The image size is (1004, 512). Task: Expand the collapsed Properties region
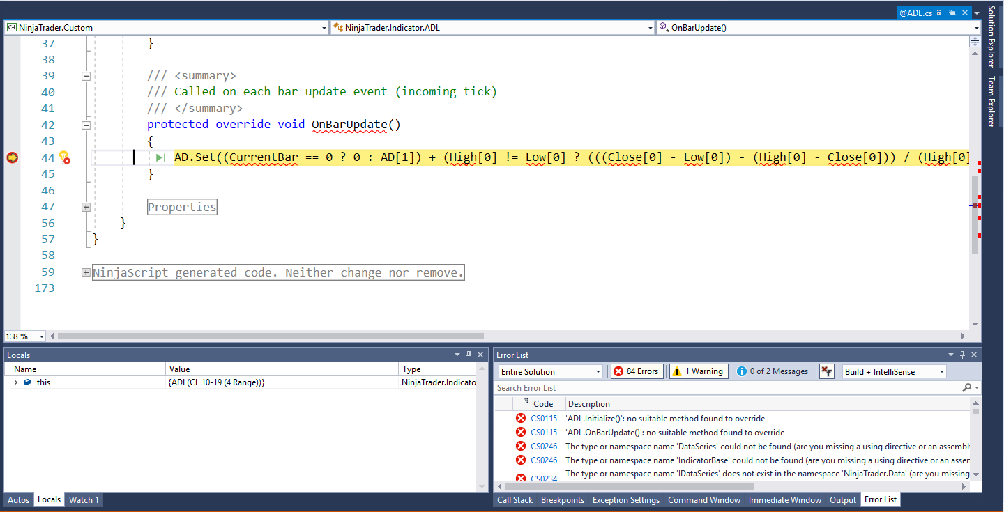(86, 207)
